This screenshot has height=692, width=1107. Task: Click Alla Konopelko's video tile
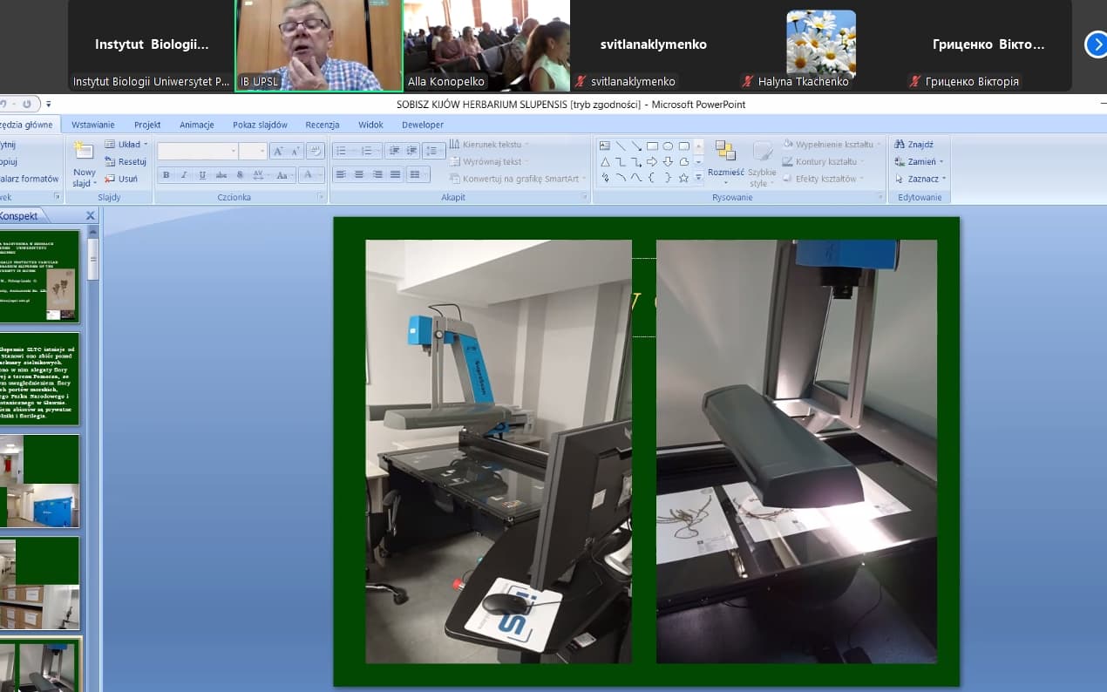486,45
